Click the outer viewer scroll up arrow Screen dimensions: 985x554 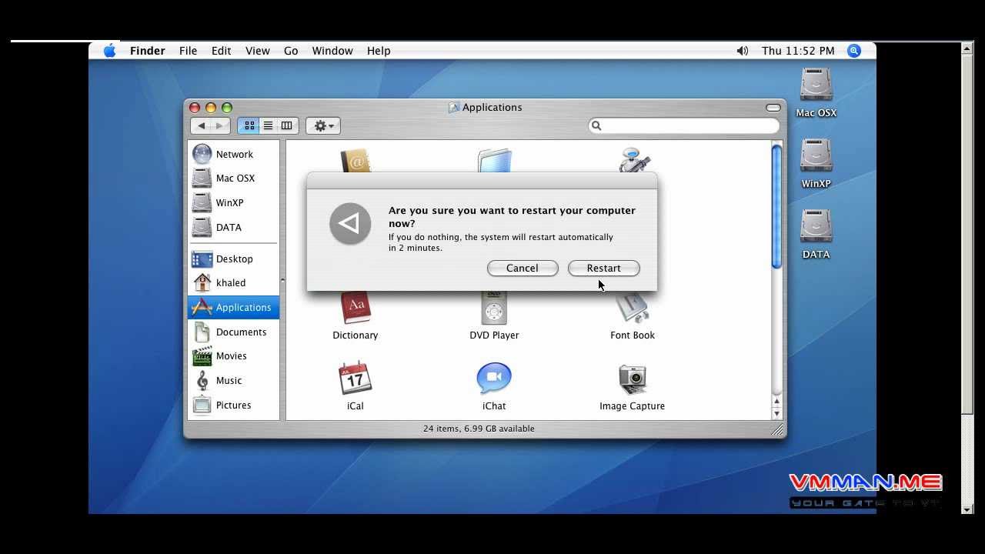(x=967, y=48)
